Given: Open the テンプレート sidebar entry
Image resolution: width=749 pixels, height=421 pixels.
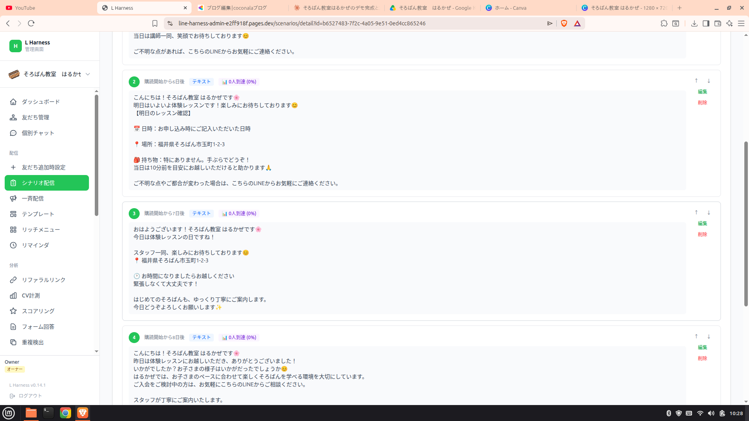Looking at the screenshot, I should (47, 214).
